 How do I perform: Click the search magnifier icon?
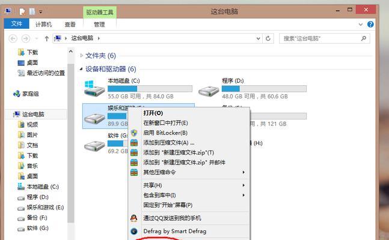364,38
